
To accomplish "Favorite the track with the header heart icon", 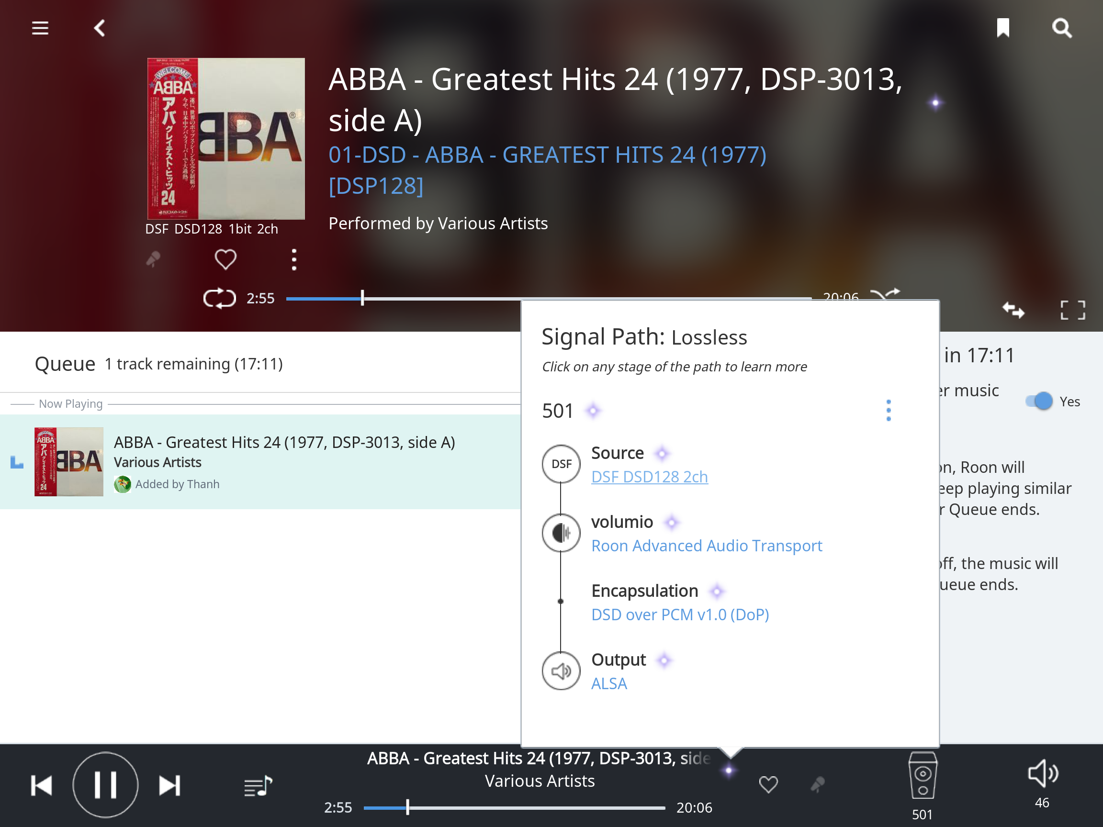I will [x=225, y=259].
